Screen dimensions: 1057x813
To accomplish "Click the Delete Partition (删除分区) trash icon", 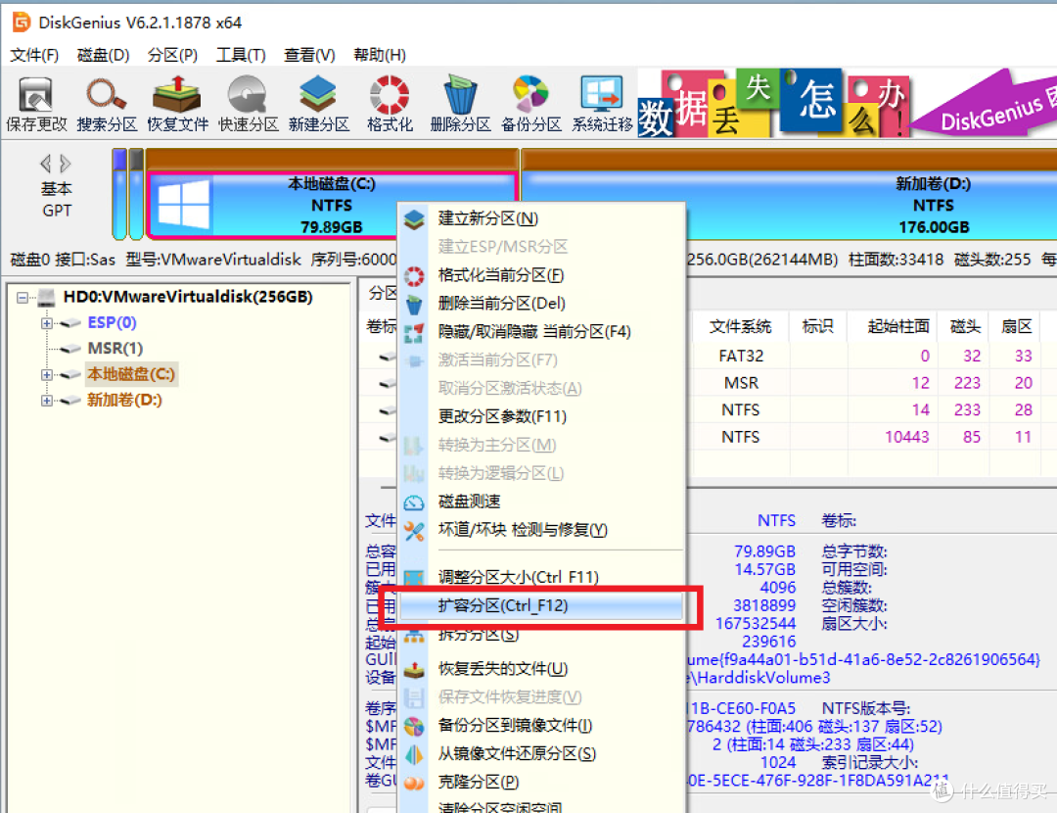I will [x=460, y=105].
